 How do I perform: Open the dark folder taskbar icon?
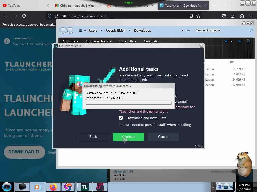(22, 187)
